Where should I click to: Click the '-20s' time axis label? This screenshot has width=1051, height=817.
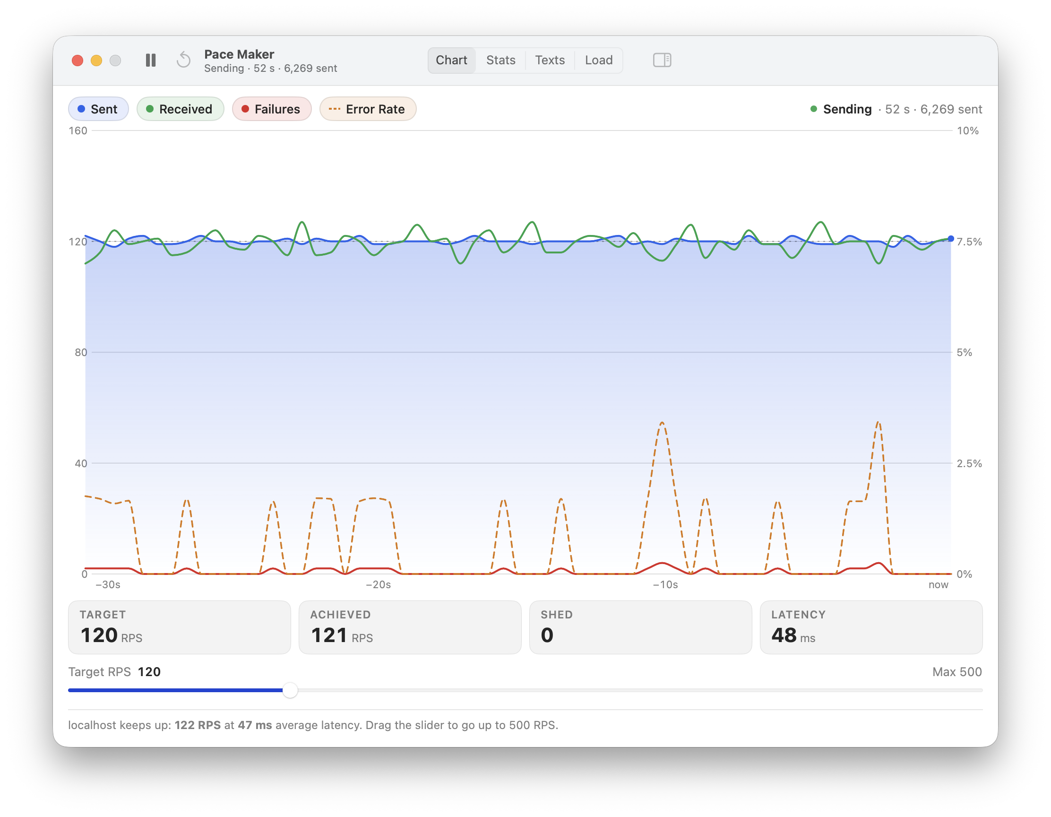coord(378,585)
